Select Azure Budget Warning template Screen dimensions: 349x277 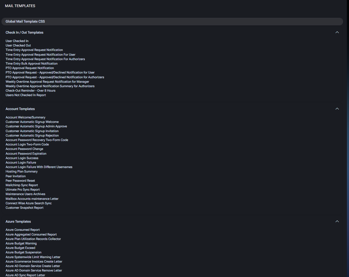click(21, 243)
